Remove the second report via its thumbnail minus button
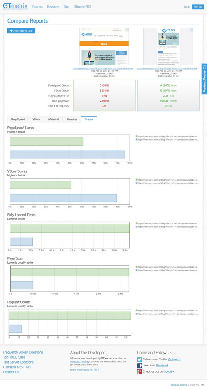207x389 pixels. coord(191,30)
